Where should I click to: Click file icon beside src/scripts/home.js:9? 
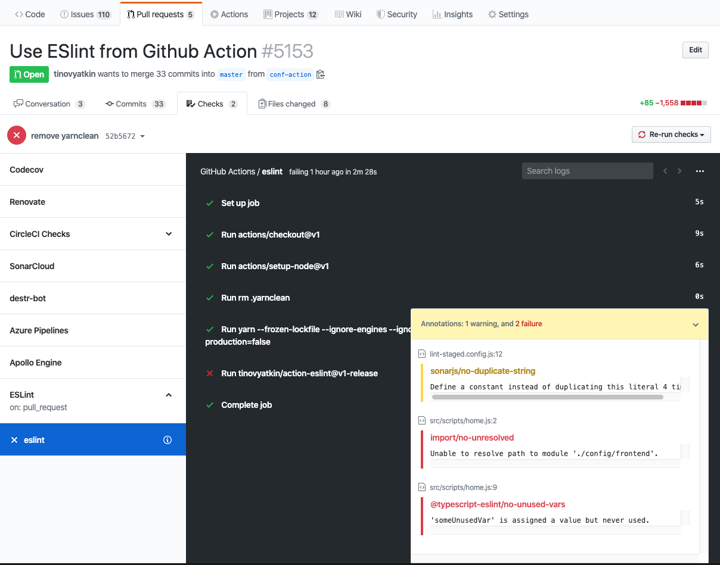[422, 487]
